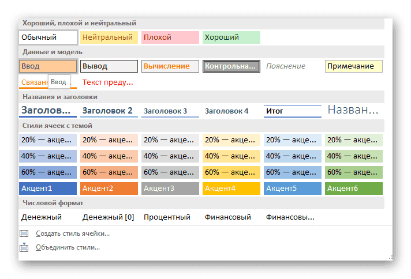Open 'Создать стиль ячейки...' command
Image resolution: width=411 pixels, height=279 pixels.
pos(73,233)
